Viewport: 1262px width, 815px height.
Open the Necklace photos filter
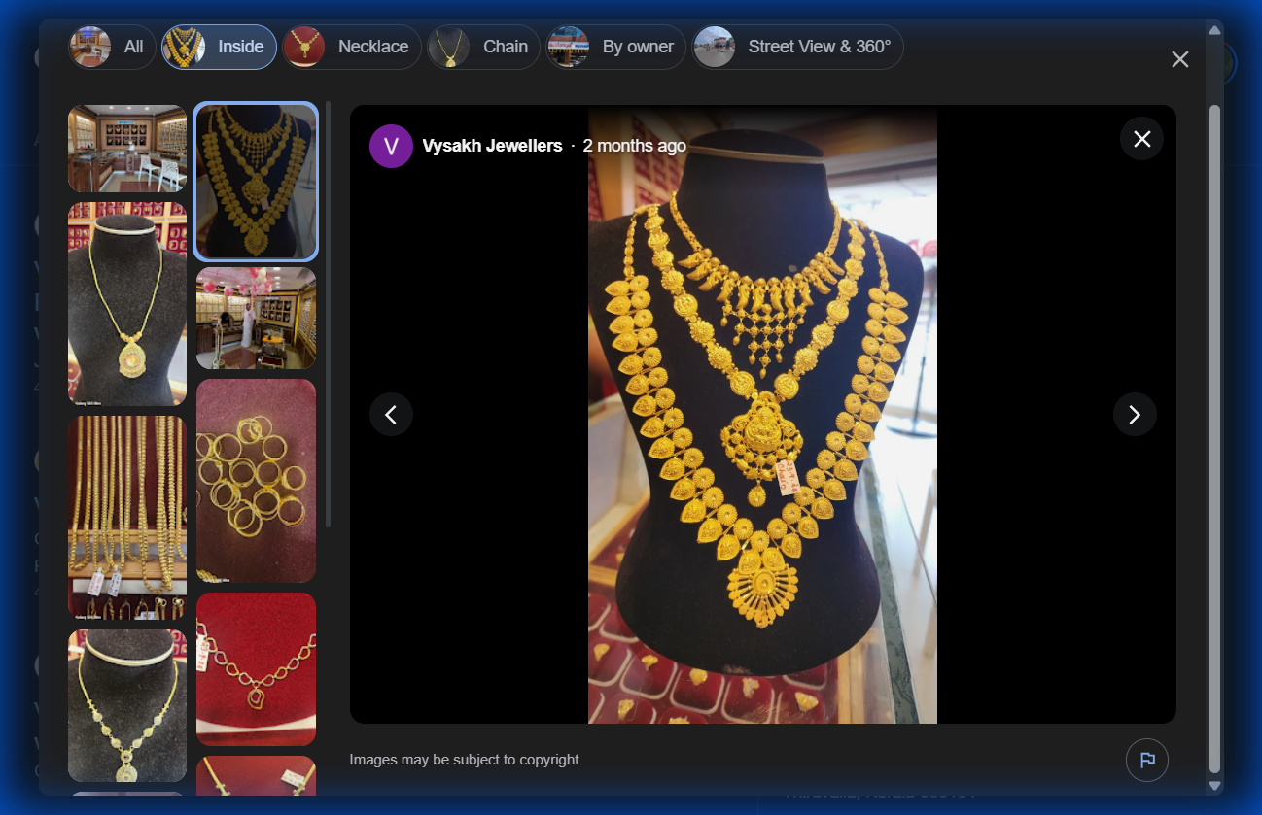tap(351, 46)
